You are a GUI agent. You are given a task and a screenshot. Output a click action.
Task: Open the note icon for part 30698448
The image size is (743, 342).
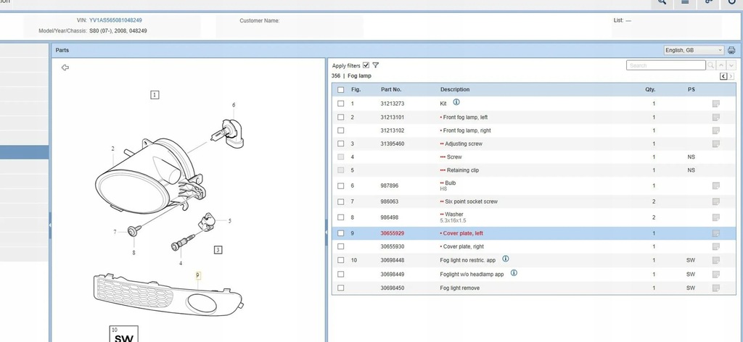tap(716, 260)
